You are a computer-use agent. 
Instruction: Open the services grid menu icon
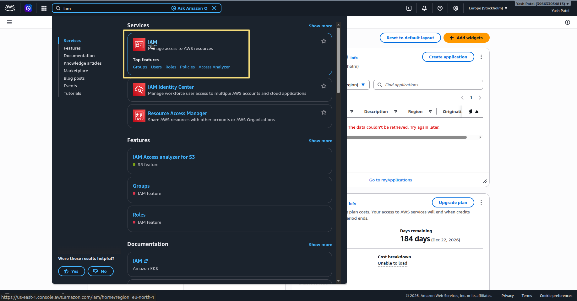44,8
